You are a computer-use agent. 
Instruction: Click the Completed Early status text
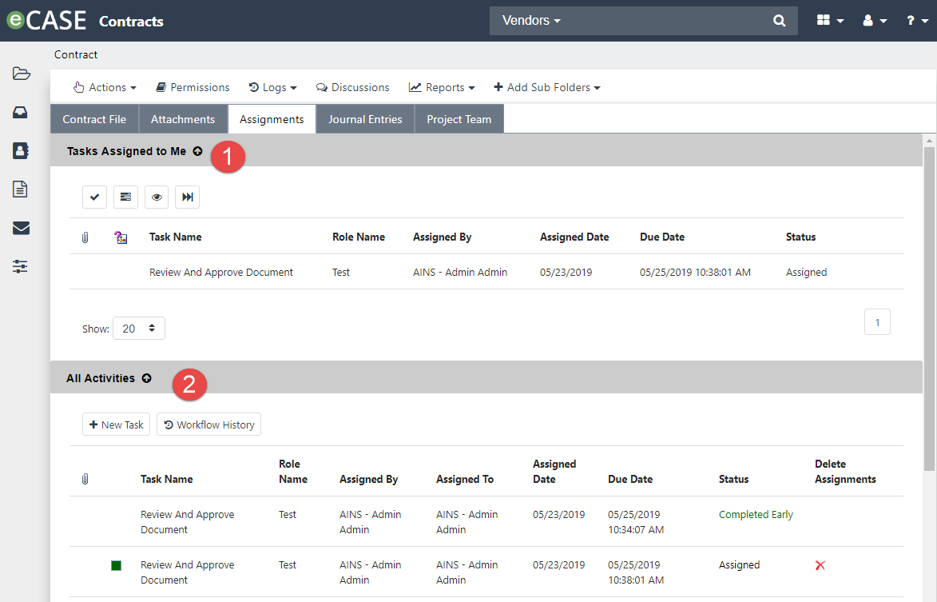tap(756, 515)
